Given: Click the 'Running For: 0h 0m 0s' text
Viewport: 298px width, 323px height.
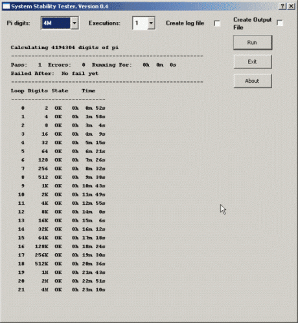Looking at the screenshot, I should (134, 65).
